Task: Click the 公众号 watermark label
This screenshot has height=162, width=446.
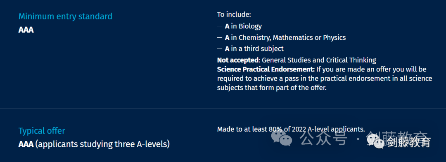Action: coord(324,138)
